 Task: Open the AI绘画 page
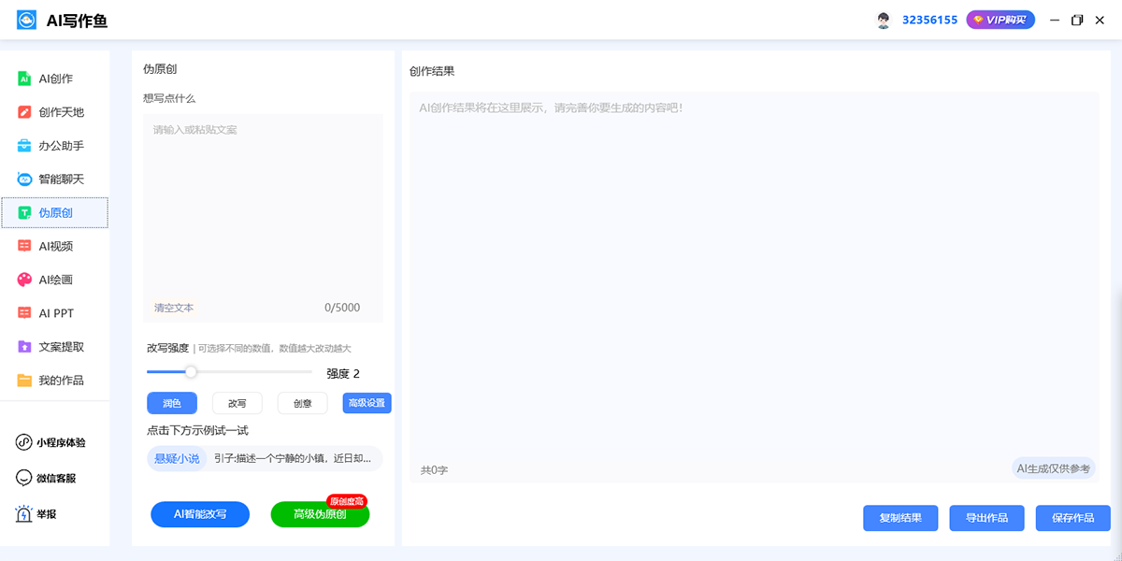point(55,280)
